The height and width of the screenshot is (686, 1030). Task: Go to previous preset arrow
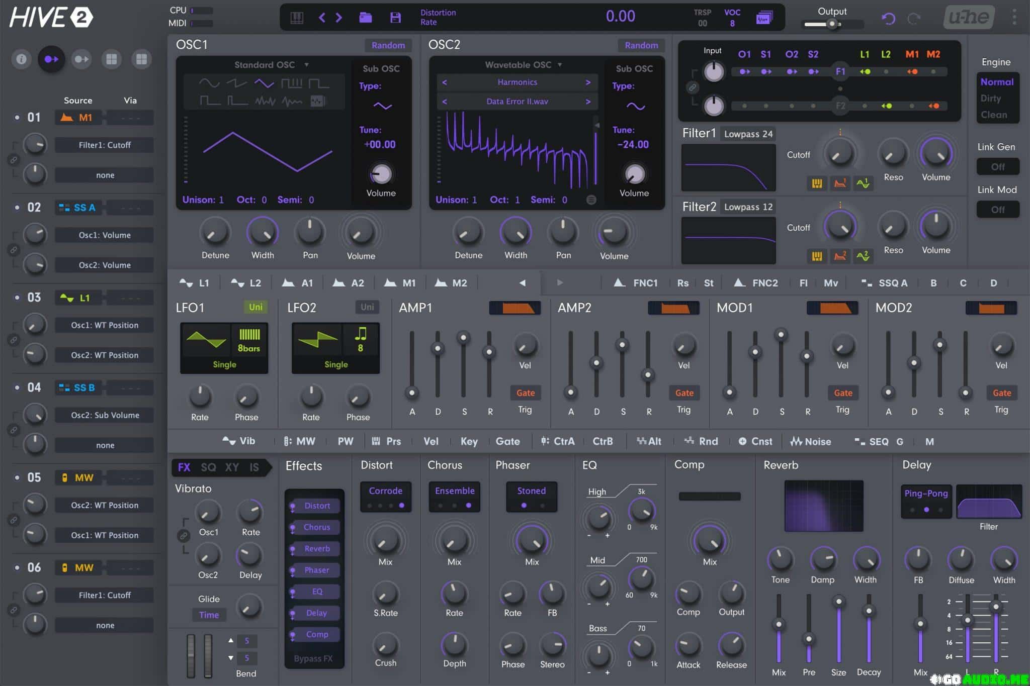[322, 18]
